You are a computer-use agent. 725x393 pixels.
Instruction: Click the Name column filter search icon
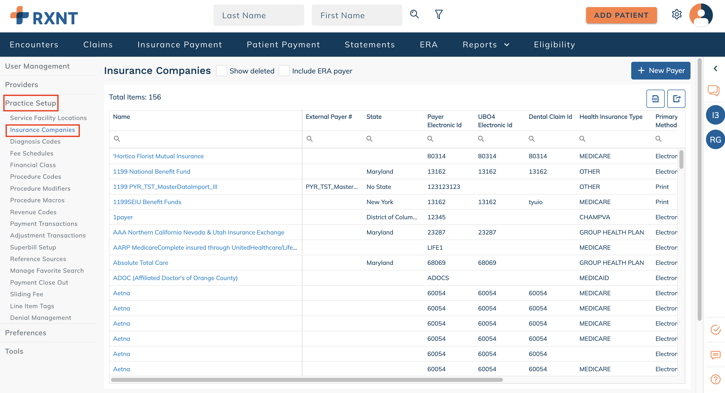pos(117,139)
